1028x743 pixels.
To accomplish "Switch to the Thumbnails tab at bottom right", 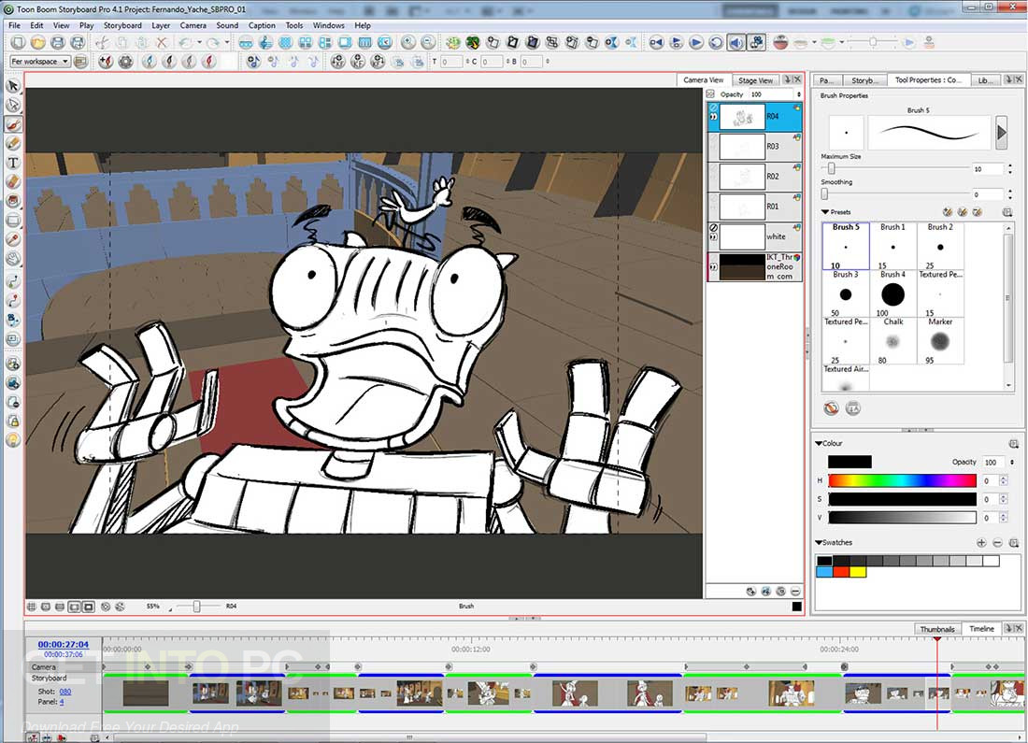I will (937, 628).
